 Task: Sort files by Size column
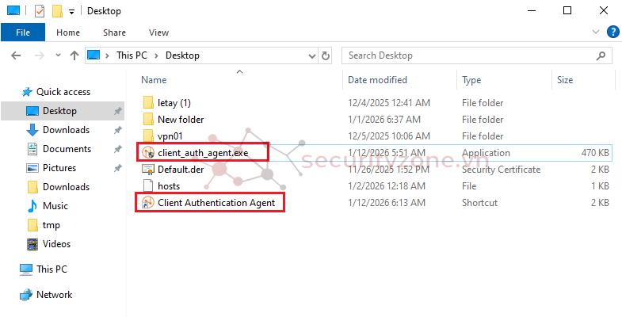tap(565, 80)
